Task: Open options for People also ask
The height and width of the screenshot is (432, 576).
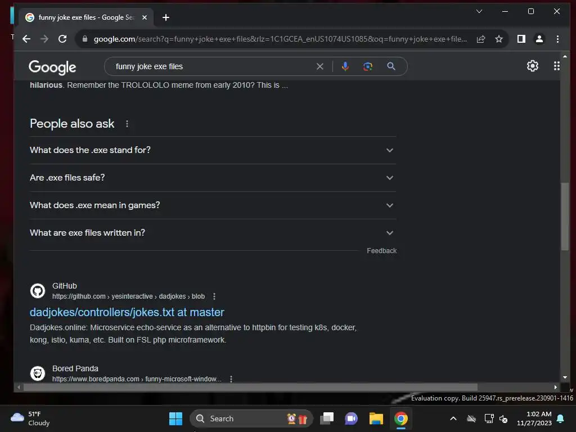Action: [x=127, y=124]
